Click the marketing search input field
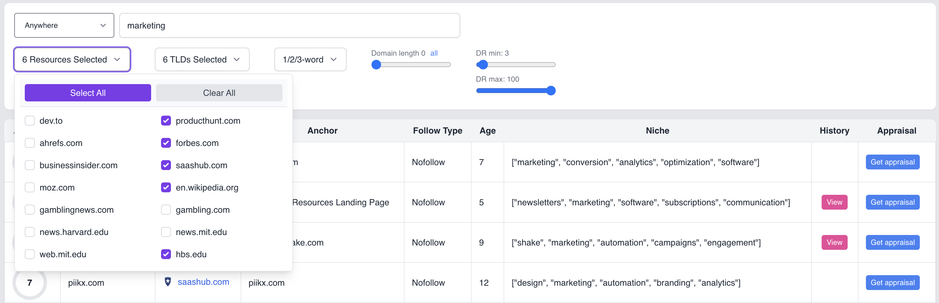This screenshot has height=303, width=939. click(290, 25)
